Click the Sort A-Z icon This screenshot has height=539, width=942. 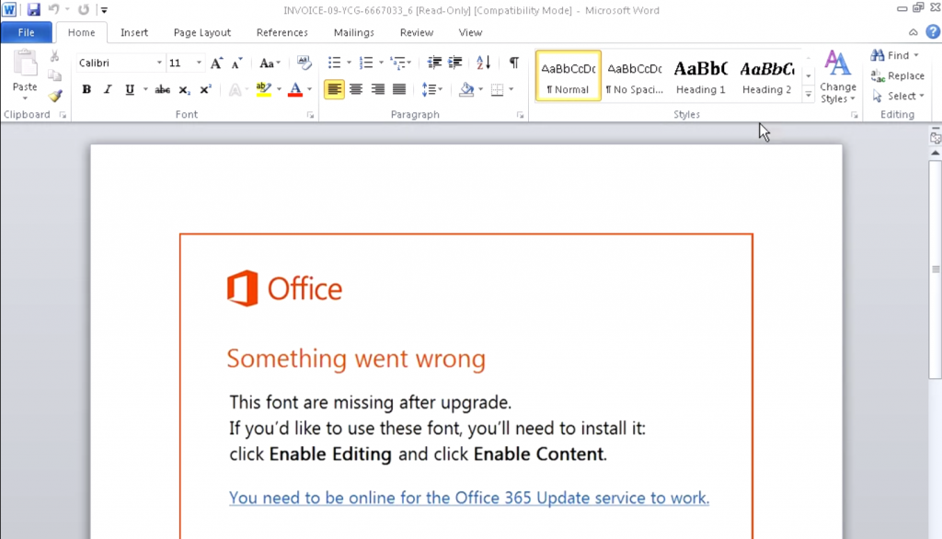click(484, 63)
